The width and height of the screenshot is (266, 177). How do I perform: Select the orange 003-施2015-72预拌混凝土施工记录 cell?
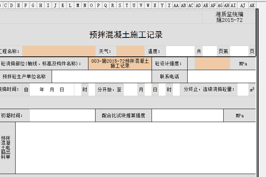tap(120, 63)
